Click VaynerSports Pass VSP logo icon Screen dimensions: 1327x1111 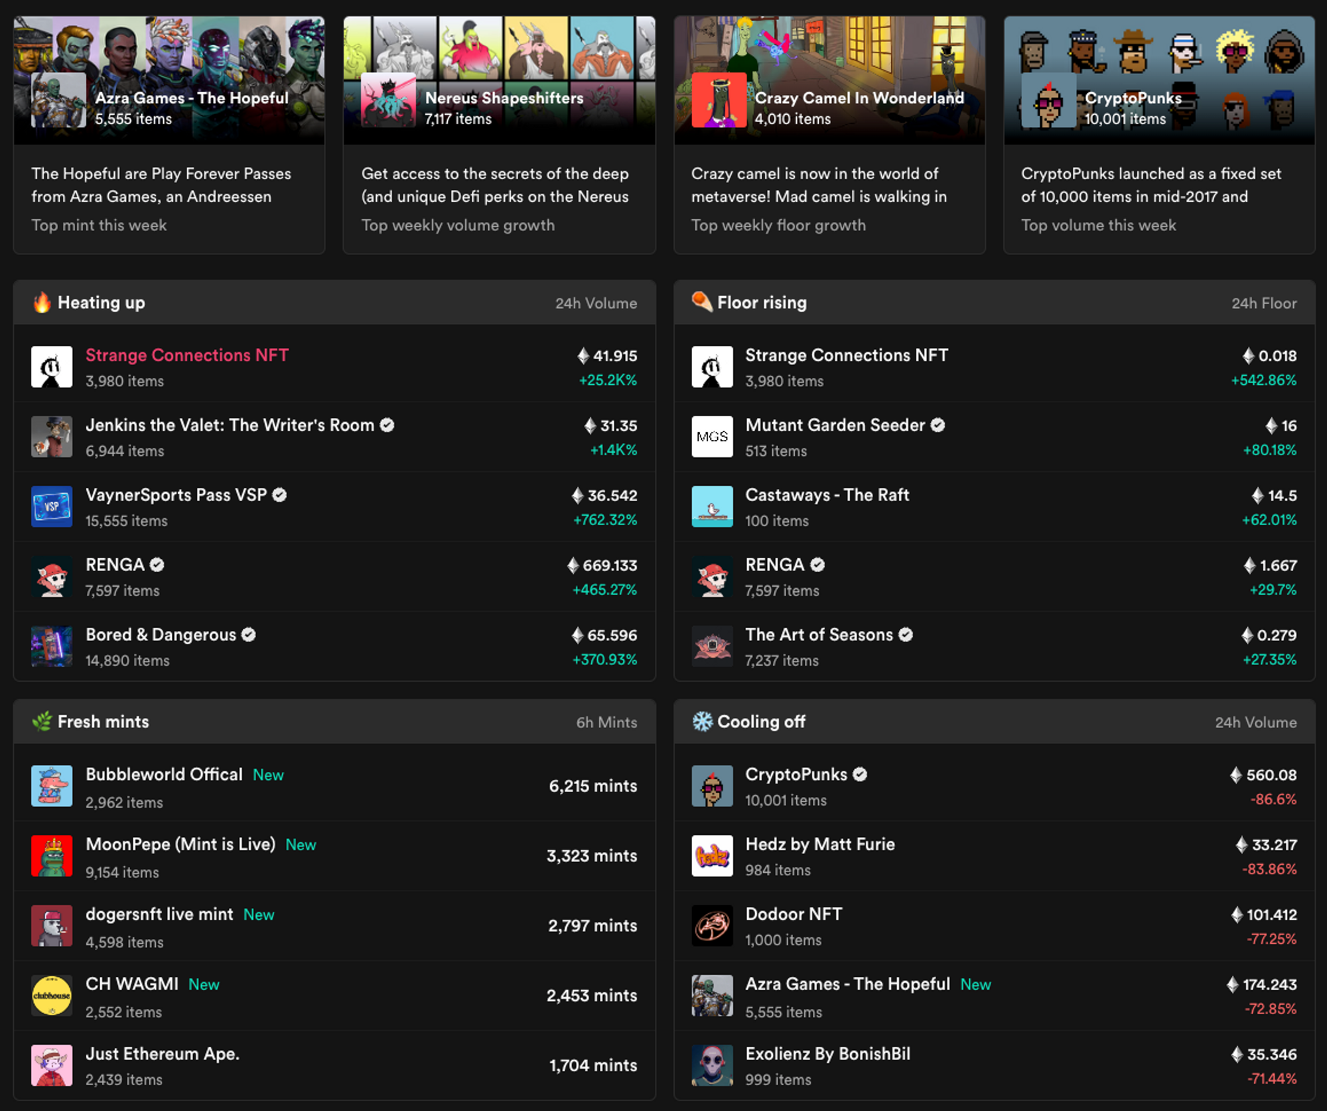52,506
